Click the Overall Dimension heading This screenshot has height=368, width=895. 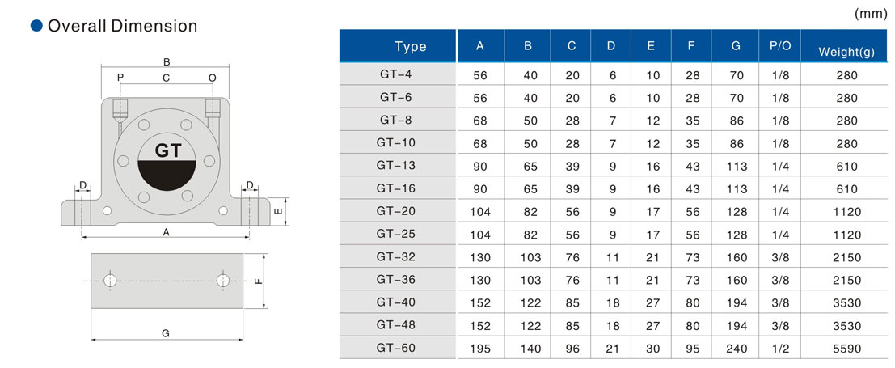122,26
